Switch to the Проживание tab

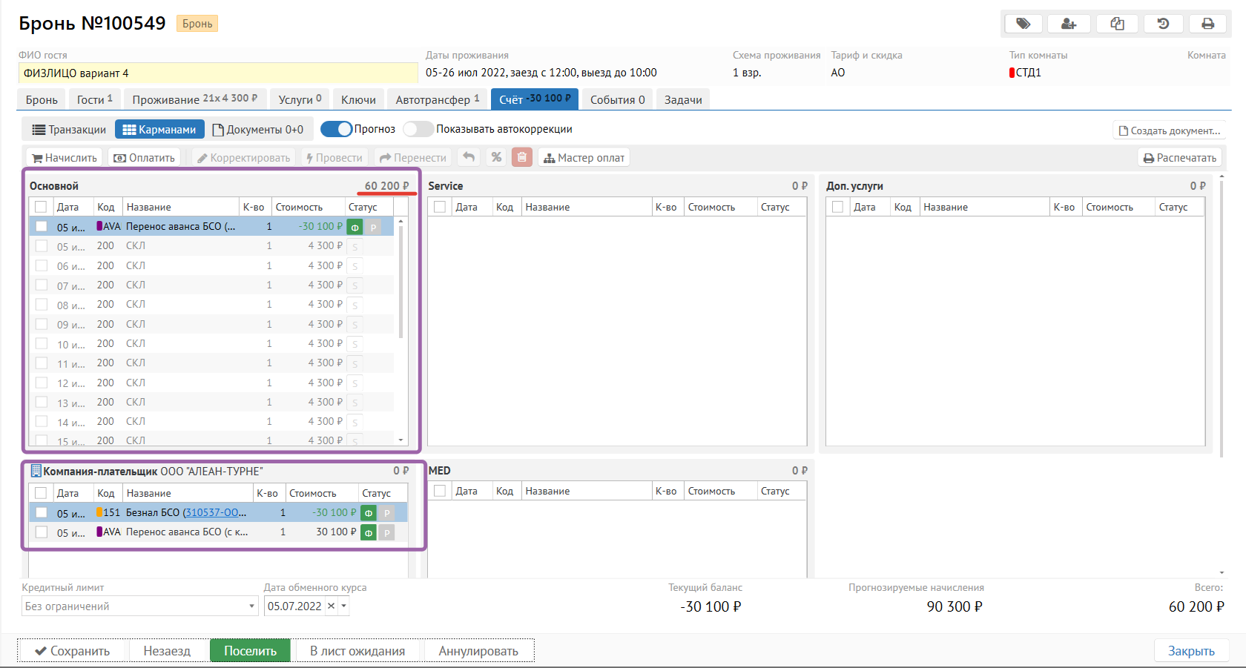194,99
